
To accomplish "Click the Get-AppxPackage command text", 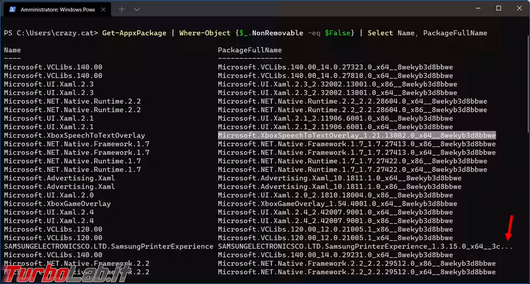I will 134,33.
